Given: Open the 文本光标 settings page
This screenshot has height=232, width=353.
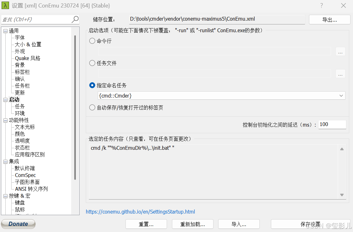Looking at the screenshot, I should pos(25,127).
